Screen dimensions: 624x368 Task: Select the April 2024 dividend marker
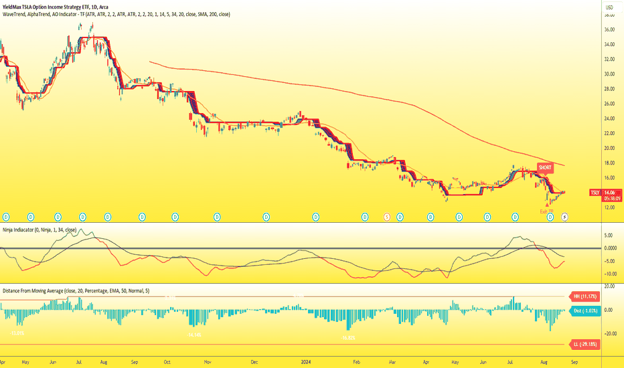click(431, 217)
